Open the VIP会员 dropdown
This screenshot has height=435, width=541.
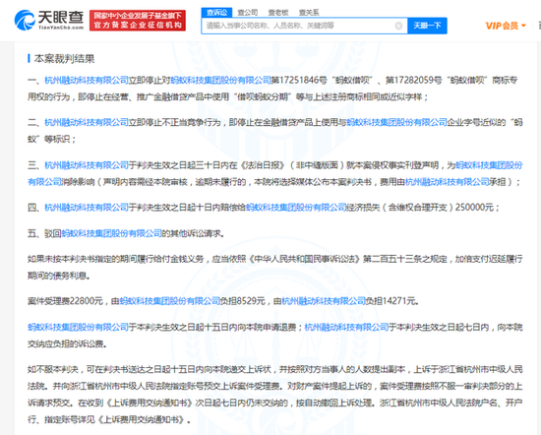pos(506,26)
